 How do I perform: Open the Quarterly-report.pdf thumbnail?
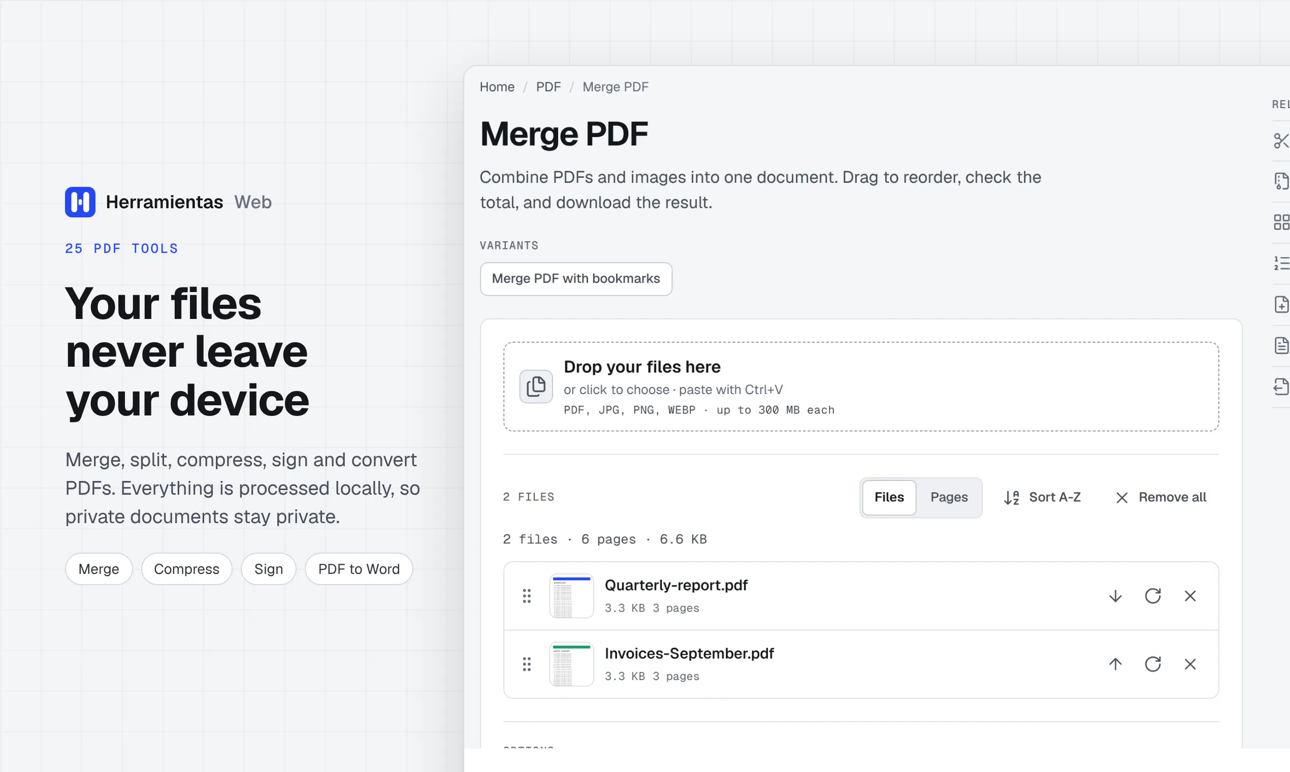coord(571,596)
